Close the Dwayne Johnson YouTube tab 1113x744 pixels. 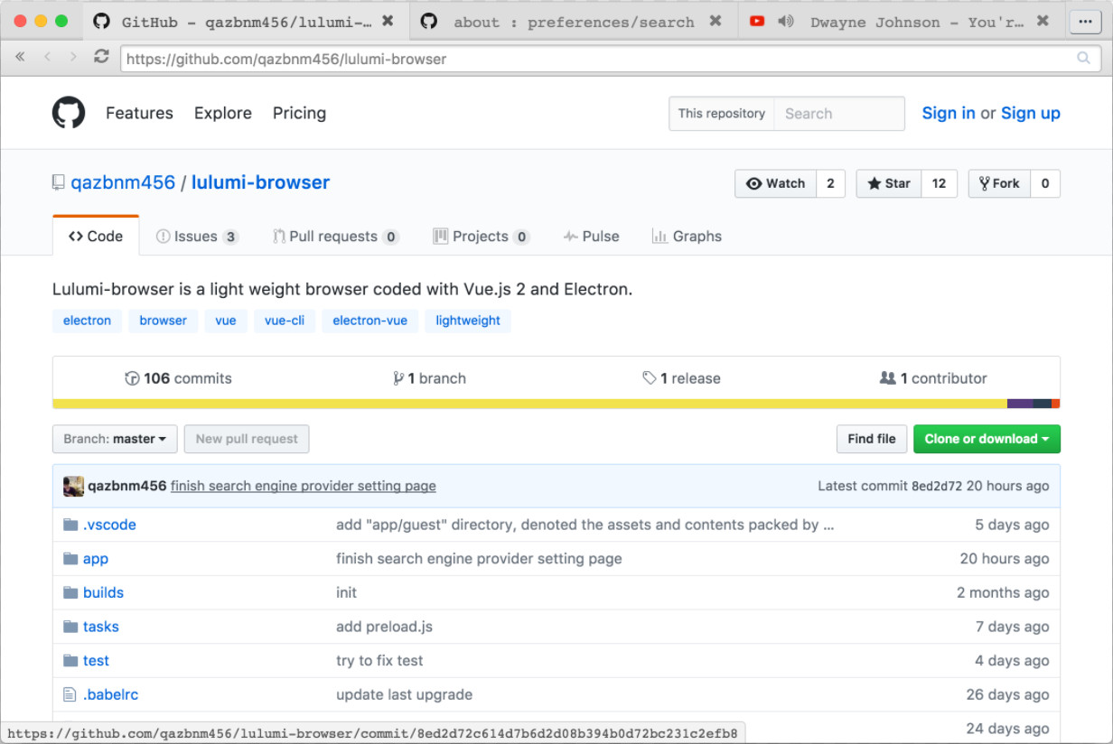click(x=1043, y=22)
